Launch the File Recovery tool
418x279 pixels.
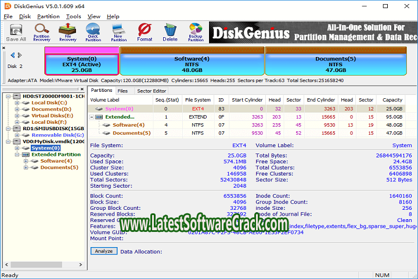[x=67, y=32]
